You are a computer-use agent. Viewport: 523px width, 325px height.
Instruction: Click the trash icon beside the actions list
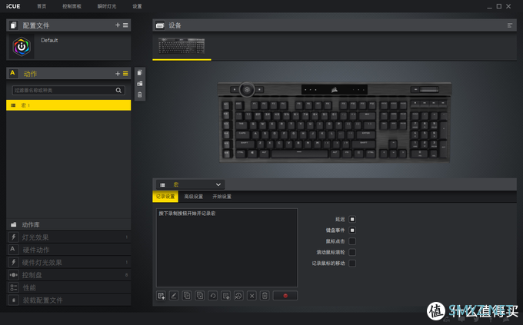140,95
